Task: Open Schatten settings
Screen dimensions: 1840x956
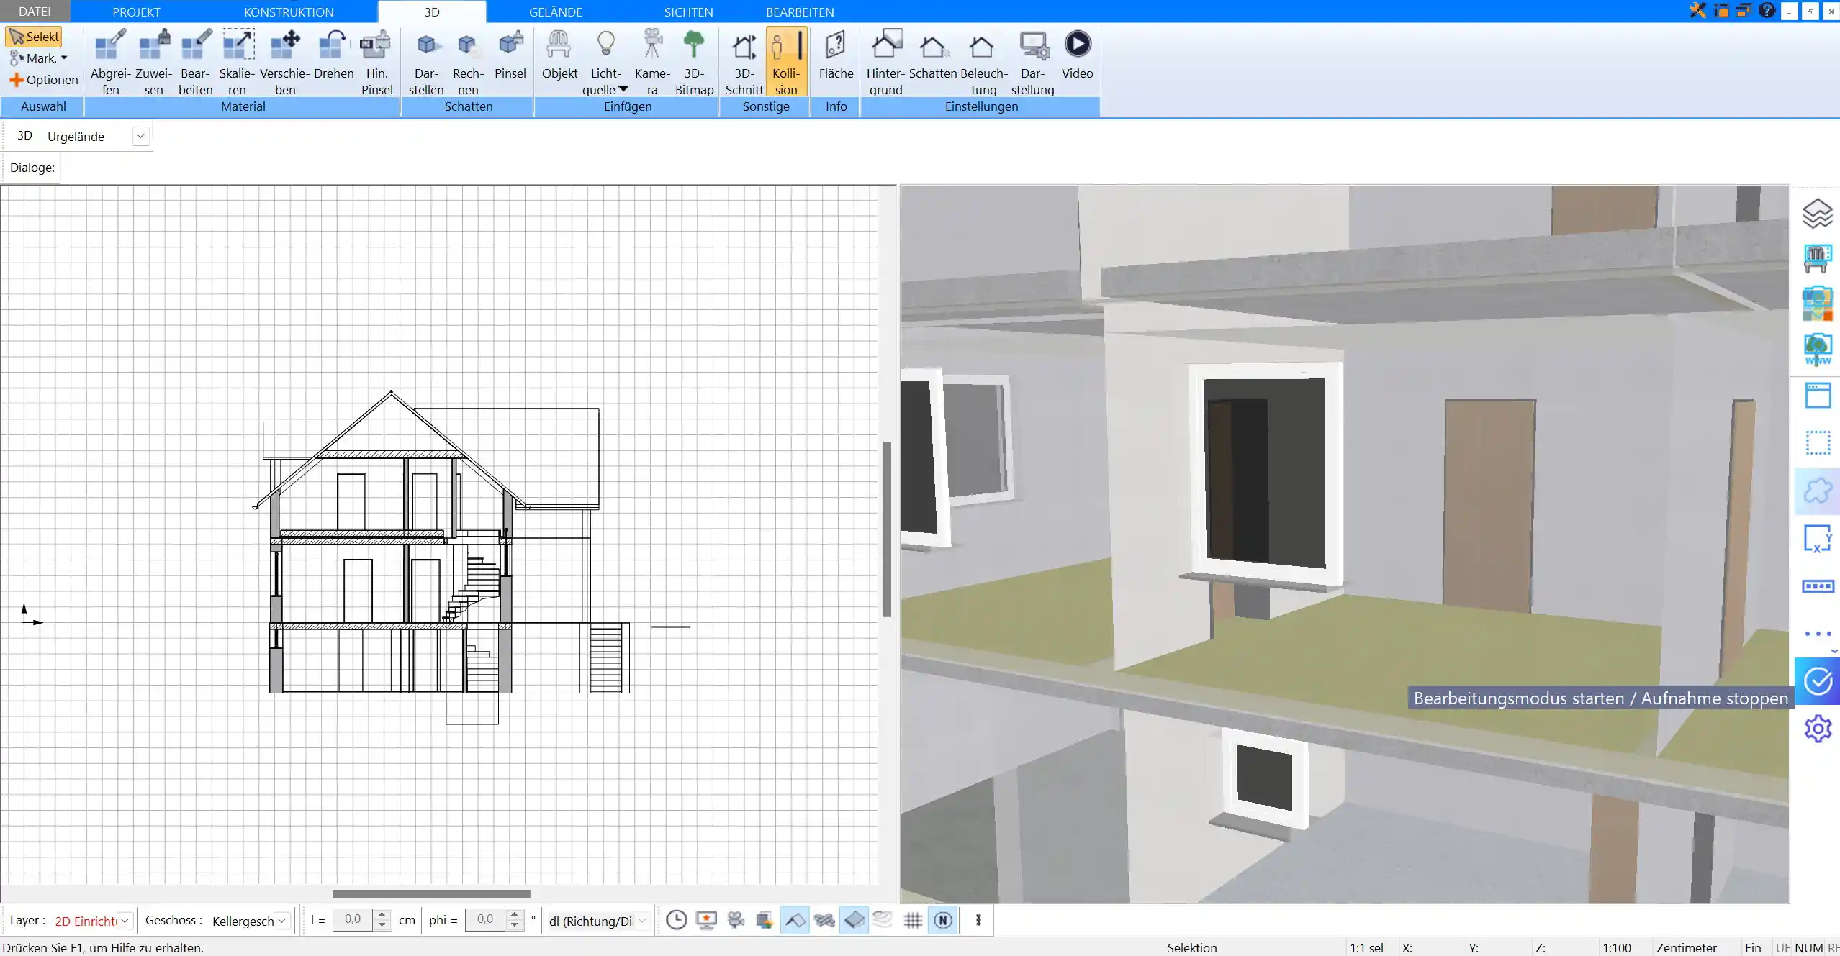Action: (x=932, y=55)
